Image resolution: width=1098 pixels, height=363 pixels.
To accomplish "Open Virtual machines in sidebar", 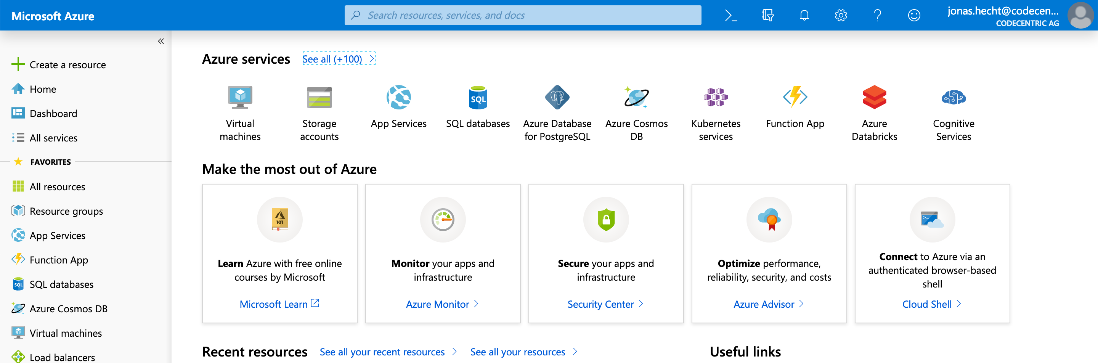I will coord(57,333).
